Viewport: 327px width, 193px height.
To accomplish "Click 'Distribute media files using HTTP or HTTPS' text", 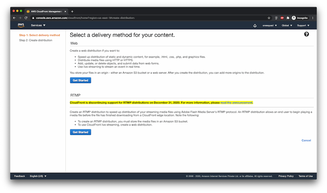I will [105, 60].
